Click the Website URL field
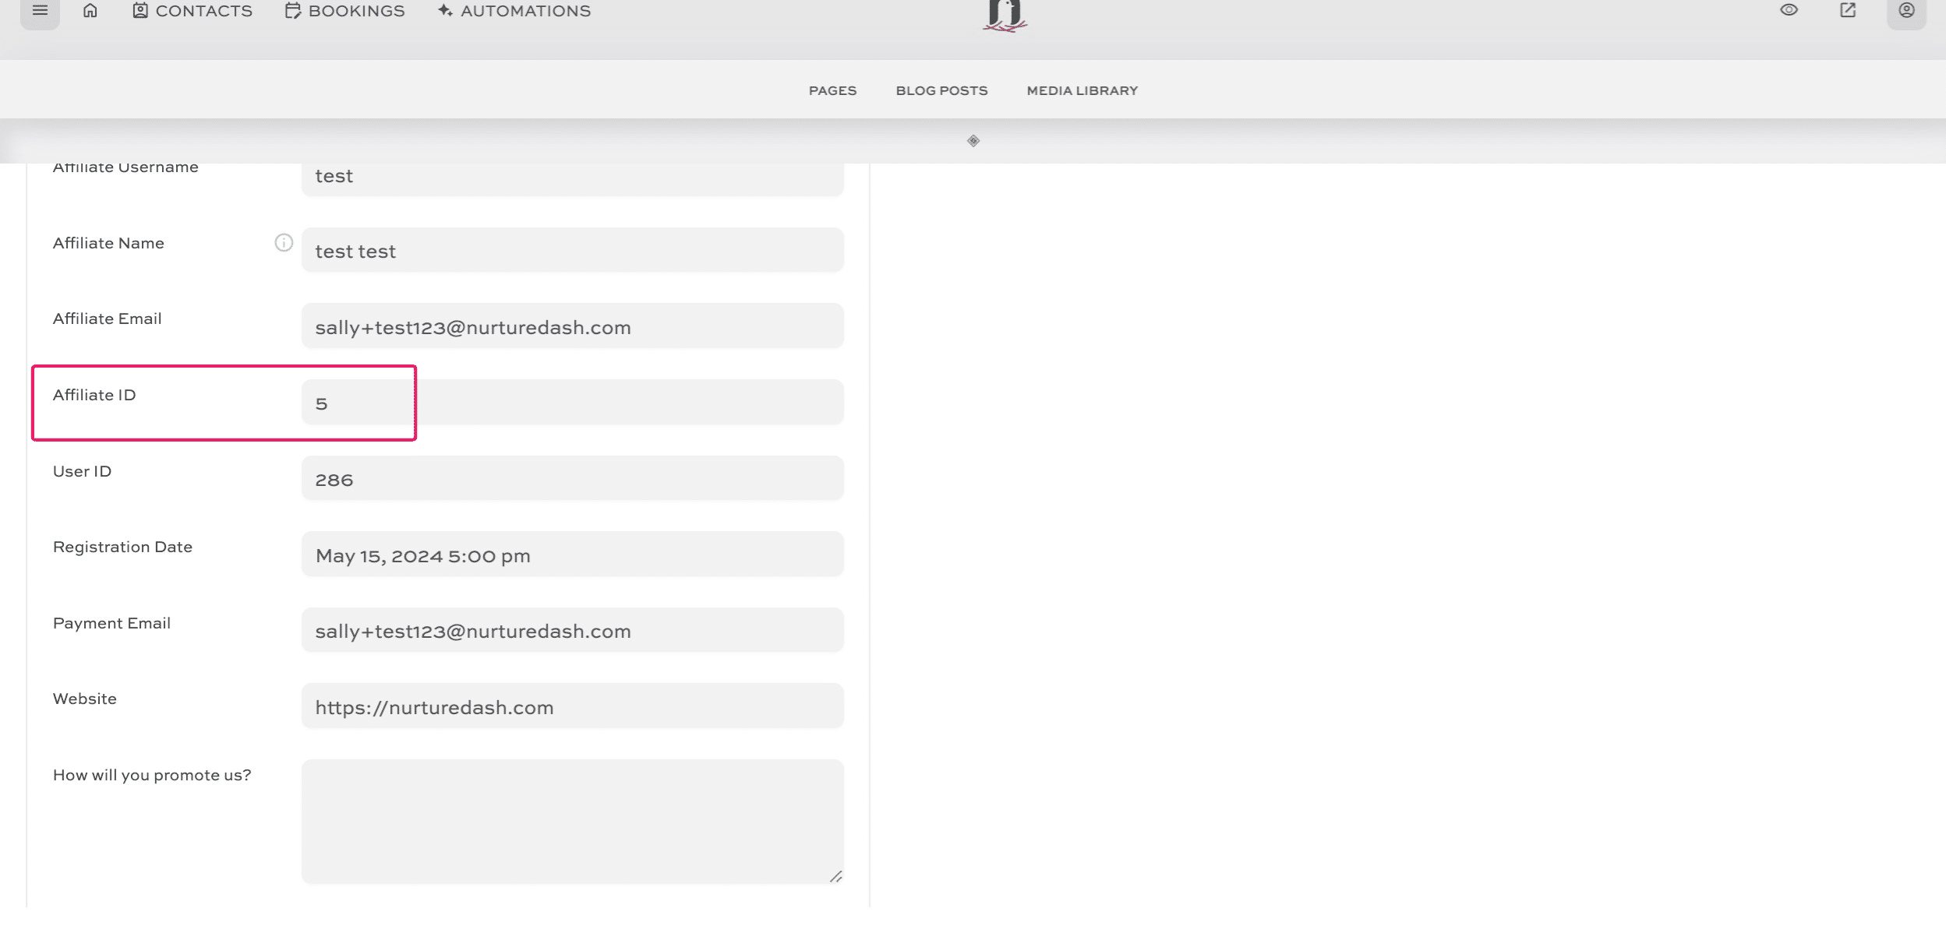 click(x=572, y=707)
